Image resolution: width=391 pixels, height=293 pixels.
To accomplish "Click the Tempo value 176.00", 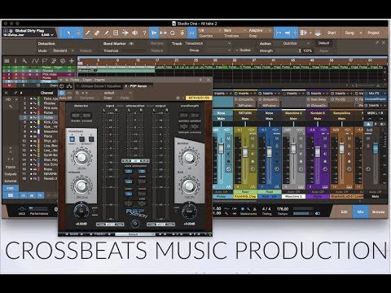I will coord(283,209).
